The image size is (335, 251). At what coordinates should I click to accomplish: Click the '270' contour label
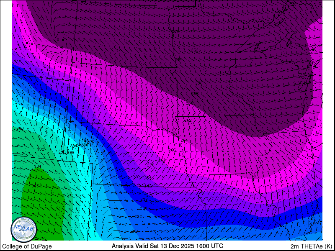(x=151, y=165)
